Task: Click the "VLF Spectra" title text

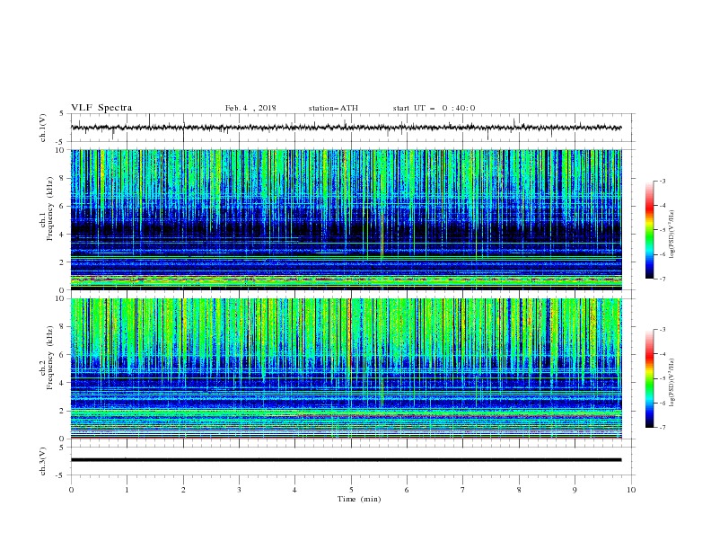Action: (101, 108)
